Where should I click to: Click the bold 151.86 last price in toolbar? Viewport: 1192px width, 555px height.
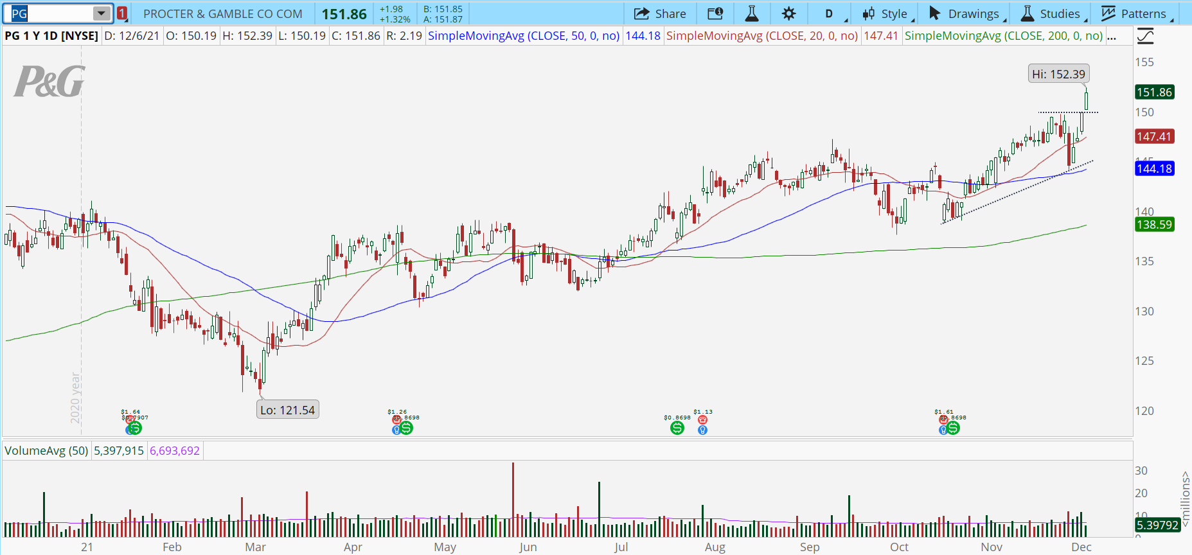coord(344,13)
